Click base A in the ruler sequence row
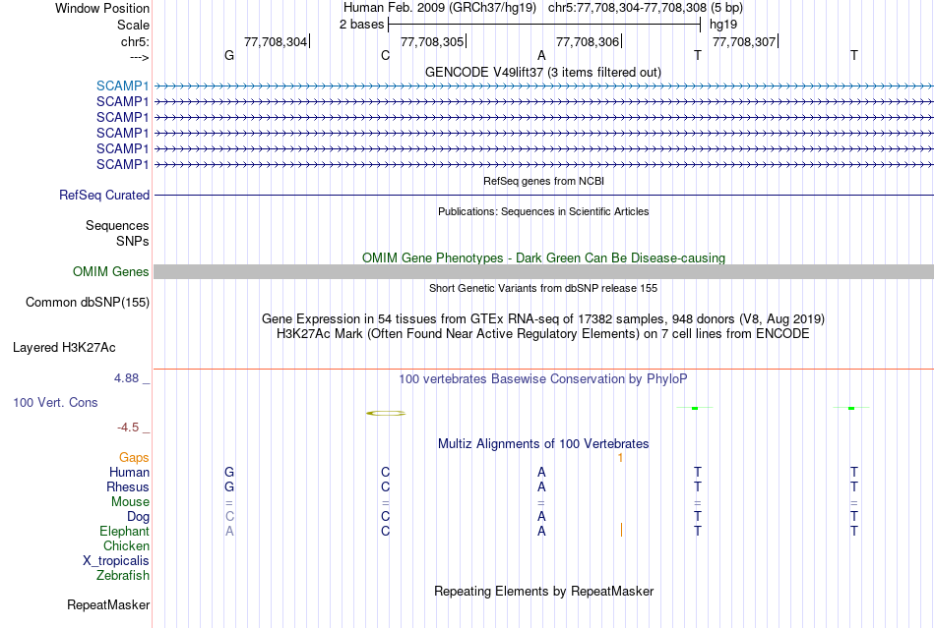935x628 pixels. [x=541, y=55]
